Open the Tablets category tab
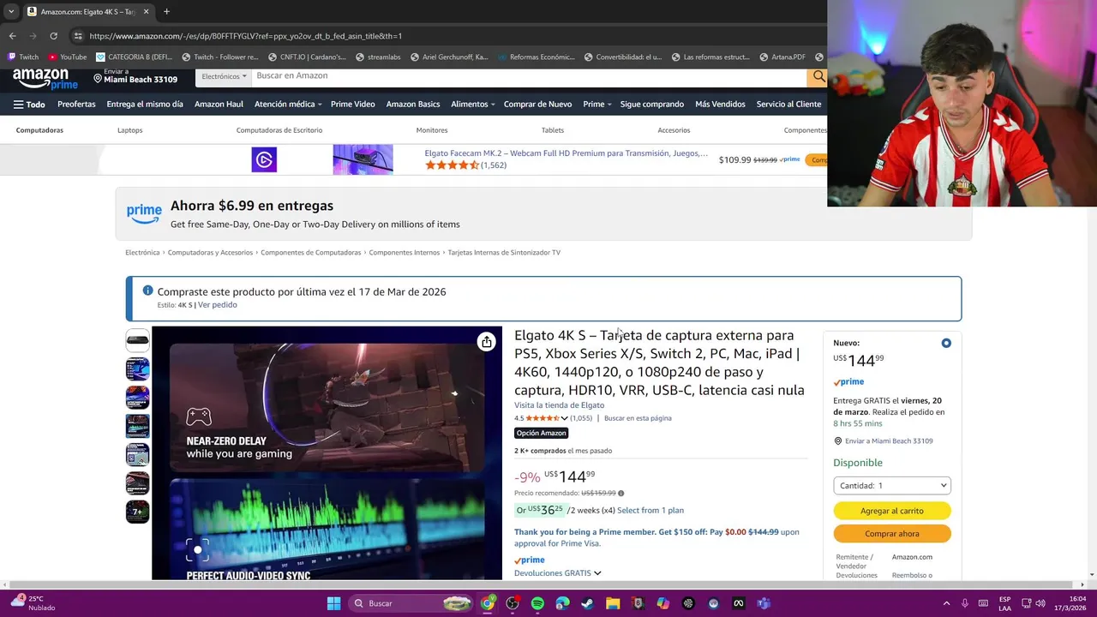 click(553, 130)
